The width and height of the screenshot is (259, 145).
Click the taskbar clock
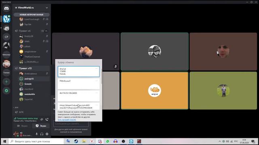click(244, 141)
